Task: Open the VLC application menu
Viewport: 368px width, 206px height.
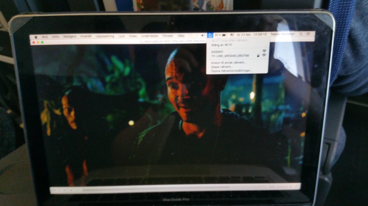Action: (45, 37)
